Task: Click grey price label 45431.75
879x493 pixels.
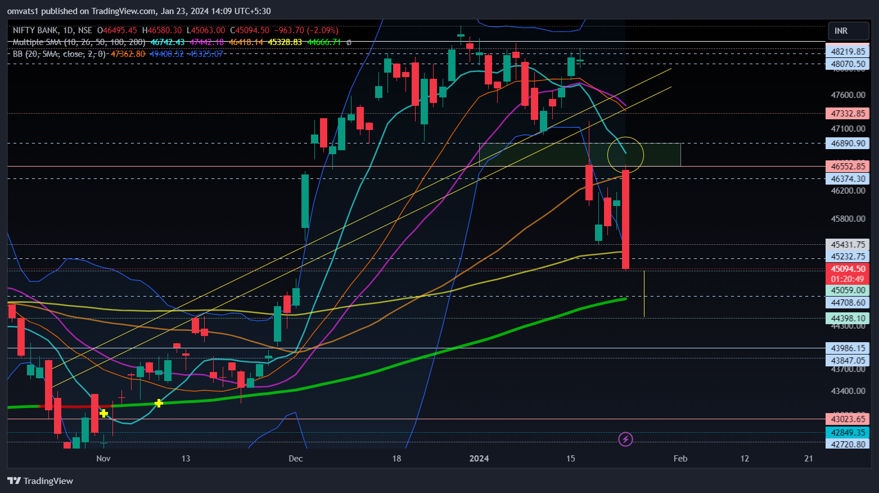Action: coord(848,244)
